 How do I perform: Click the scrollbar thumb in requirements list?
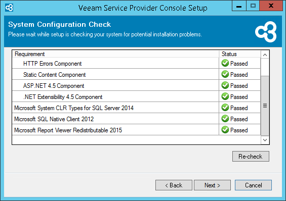(265, 106)
